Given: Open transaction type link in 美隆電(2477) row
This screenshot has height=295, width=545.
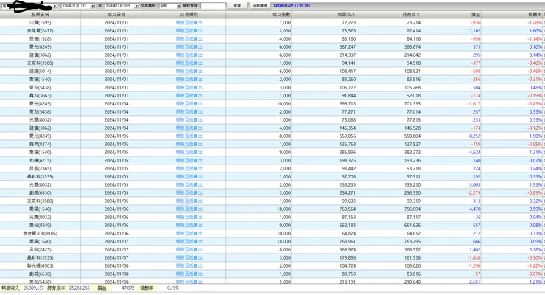Looking at the screenshot, I should 189,31.
